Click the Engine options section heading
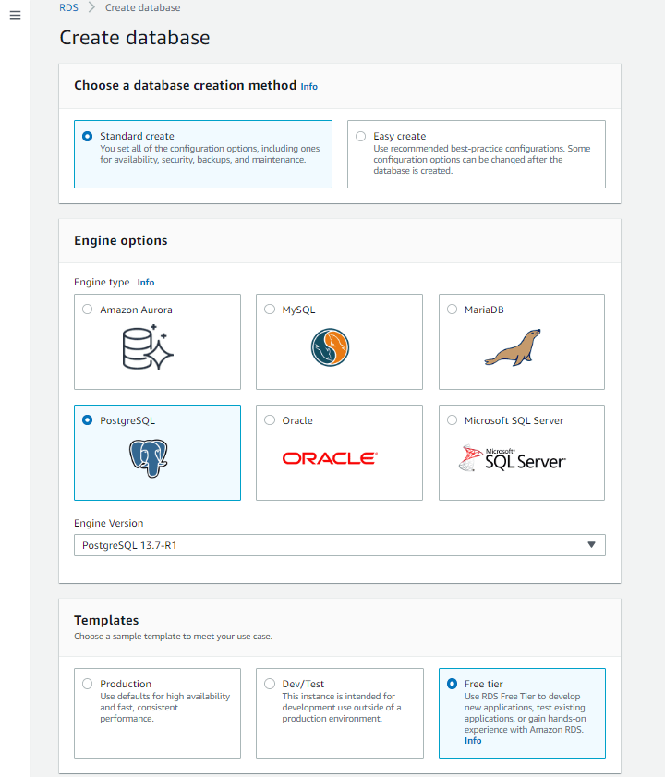The width and height of the screenshot is (665, 777). click(121, 240)
